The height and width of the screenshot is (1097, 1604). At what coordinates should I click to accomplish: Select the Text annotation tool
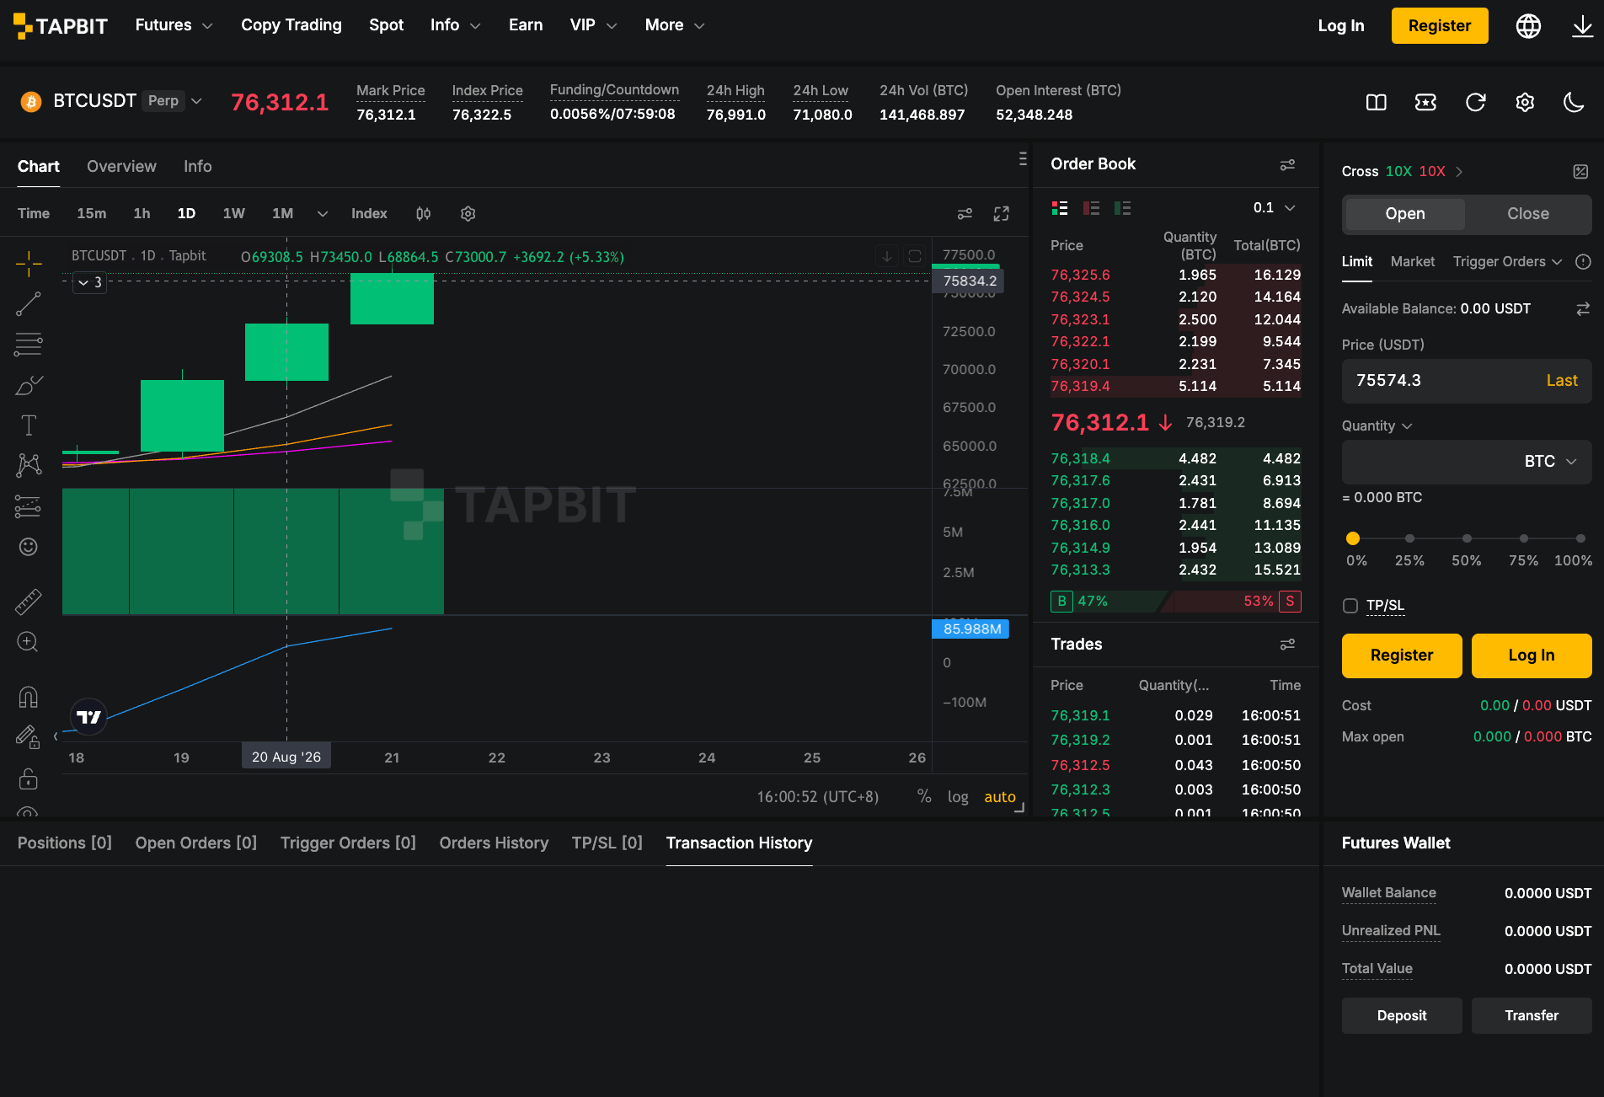(29, 425)
